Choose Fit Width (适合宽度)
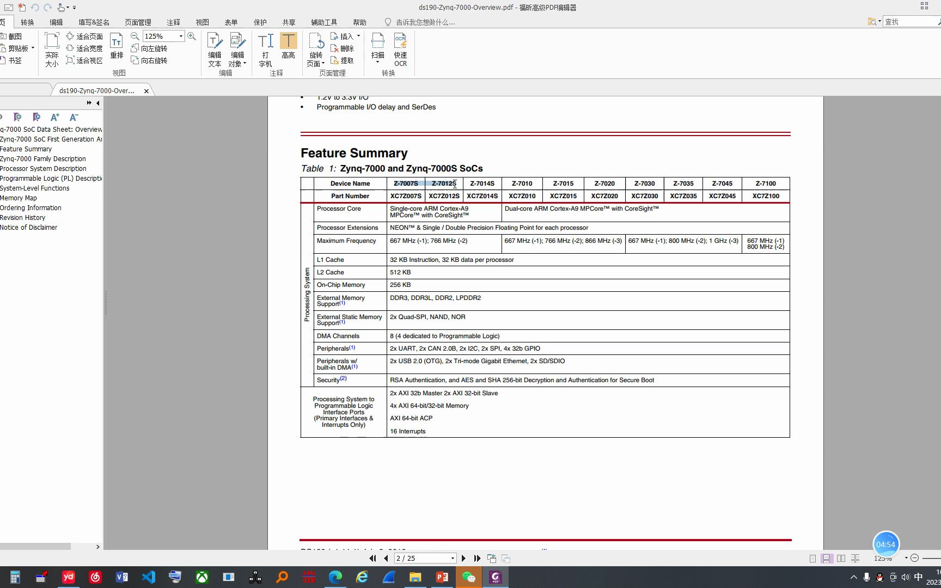This screenshot has width=941, height=588. pos(84,48)
